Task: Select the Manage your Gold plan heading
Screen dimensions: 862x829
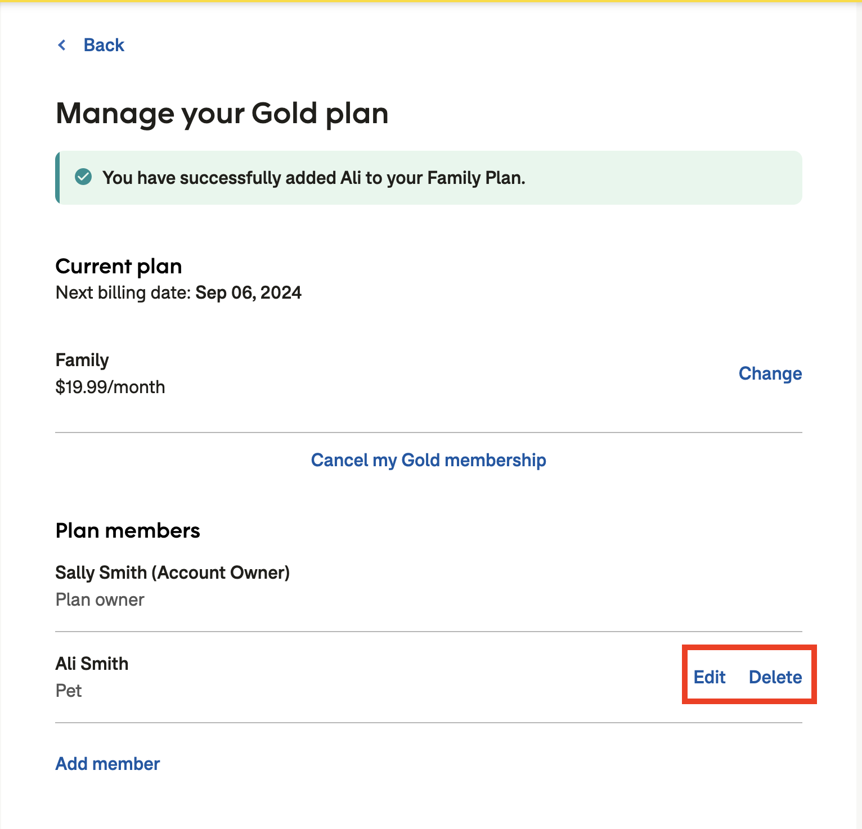Action: pos(221,113)
